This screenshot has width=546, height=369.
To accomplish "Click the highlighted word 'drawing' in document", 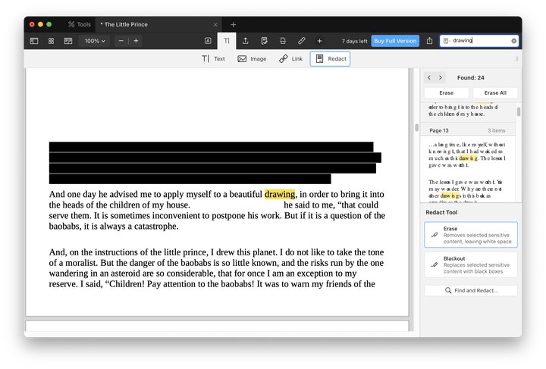I will coord(280,194).
